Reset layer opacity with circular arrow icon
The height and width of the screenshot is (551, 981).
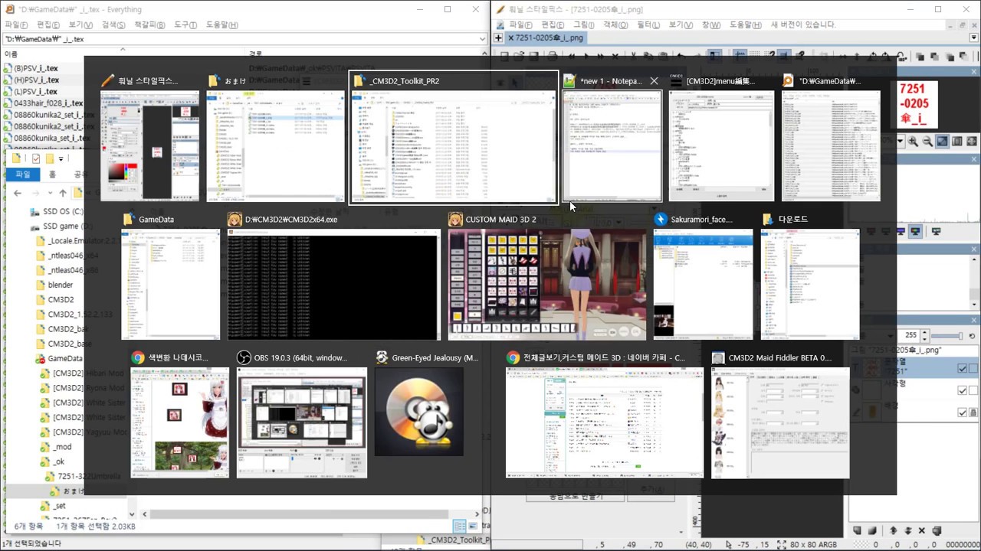click(973, 336)
